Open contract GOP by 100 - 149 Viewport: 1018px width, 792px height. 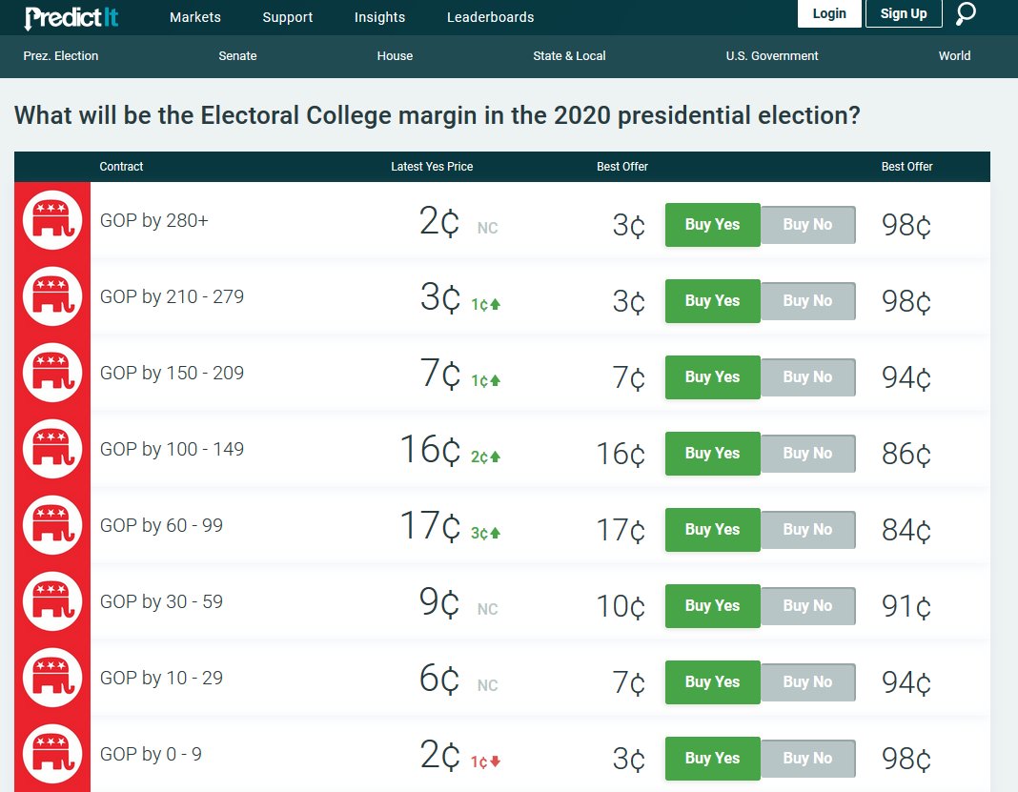pos(172,449)
